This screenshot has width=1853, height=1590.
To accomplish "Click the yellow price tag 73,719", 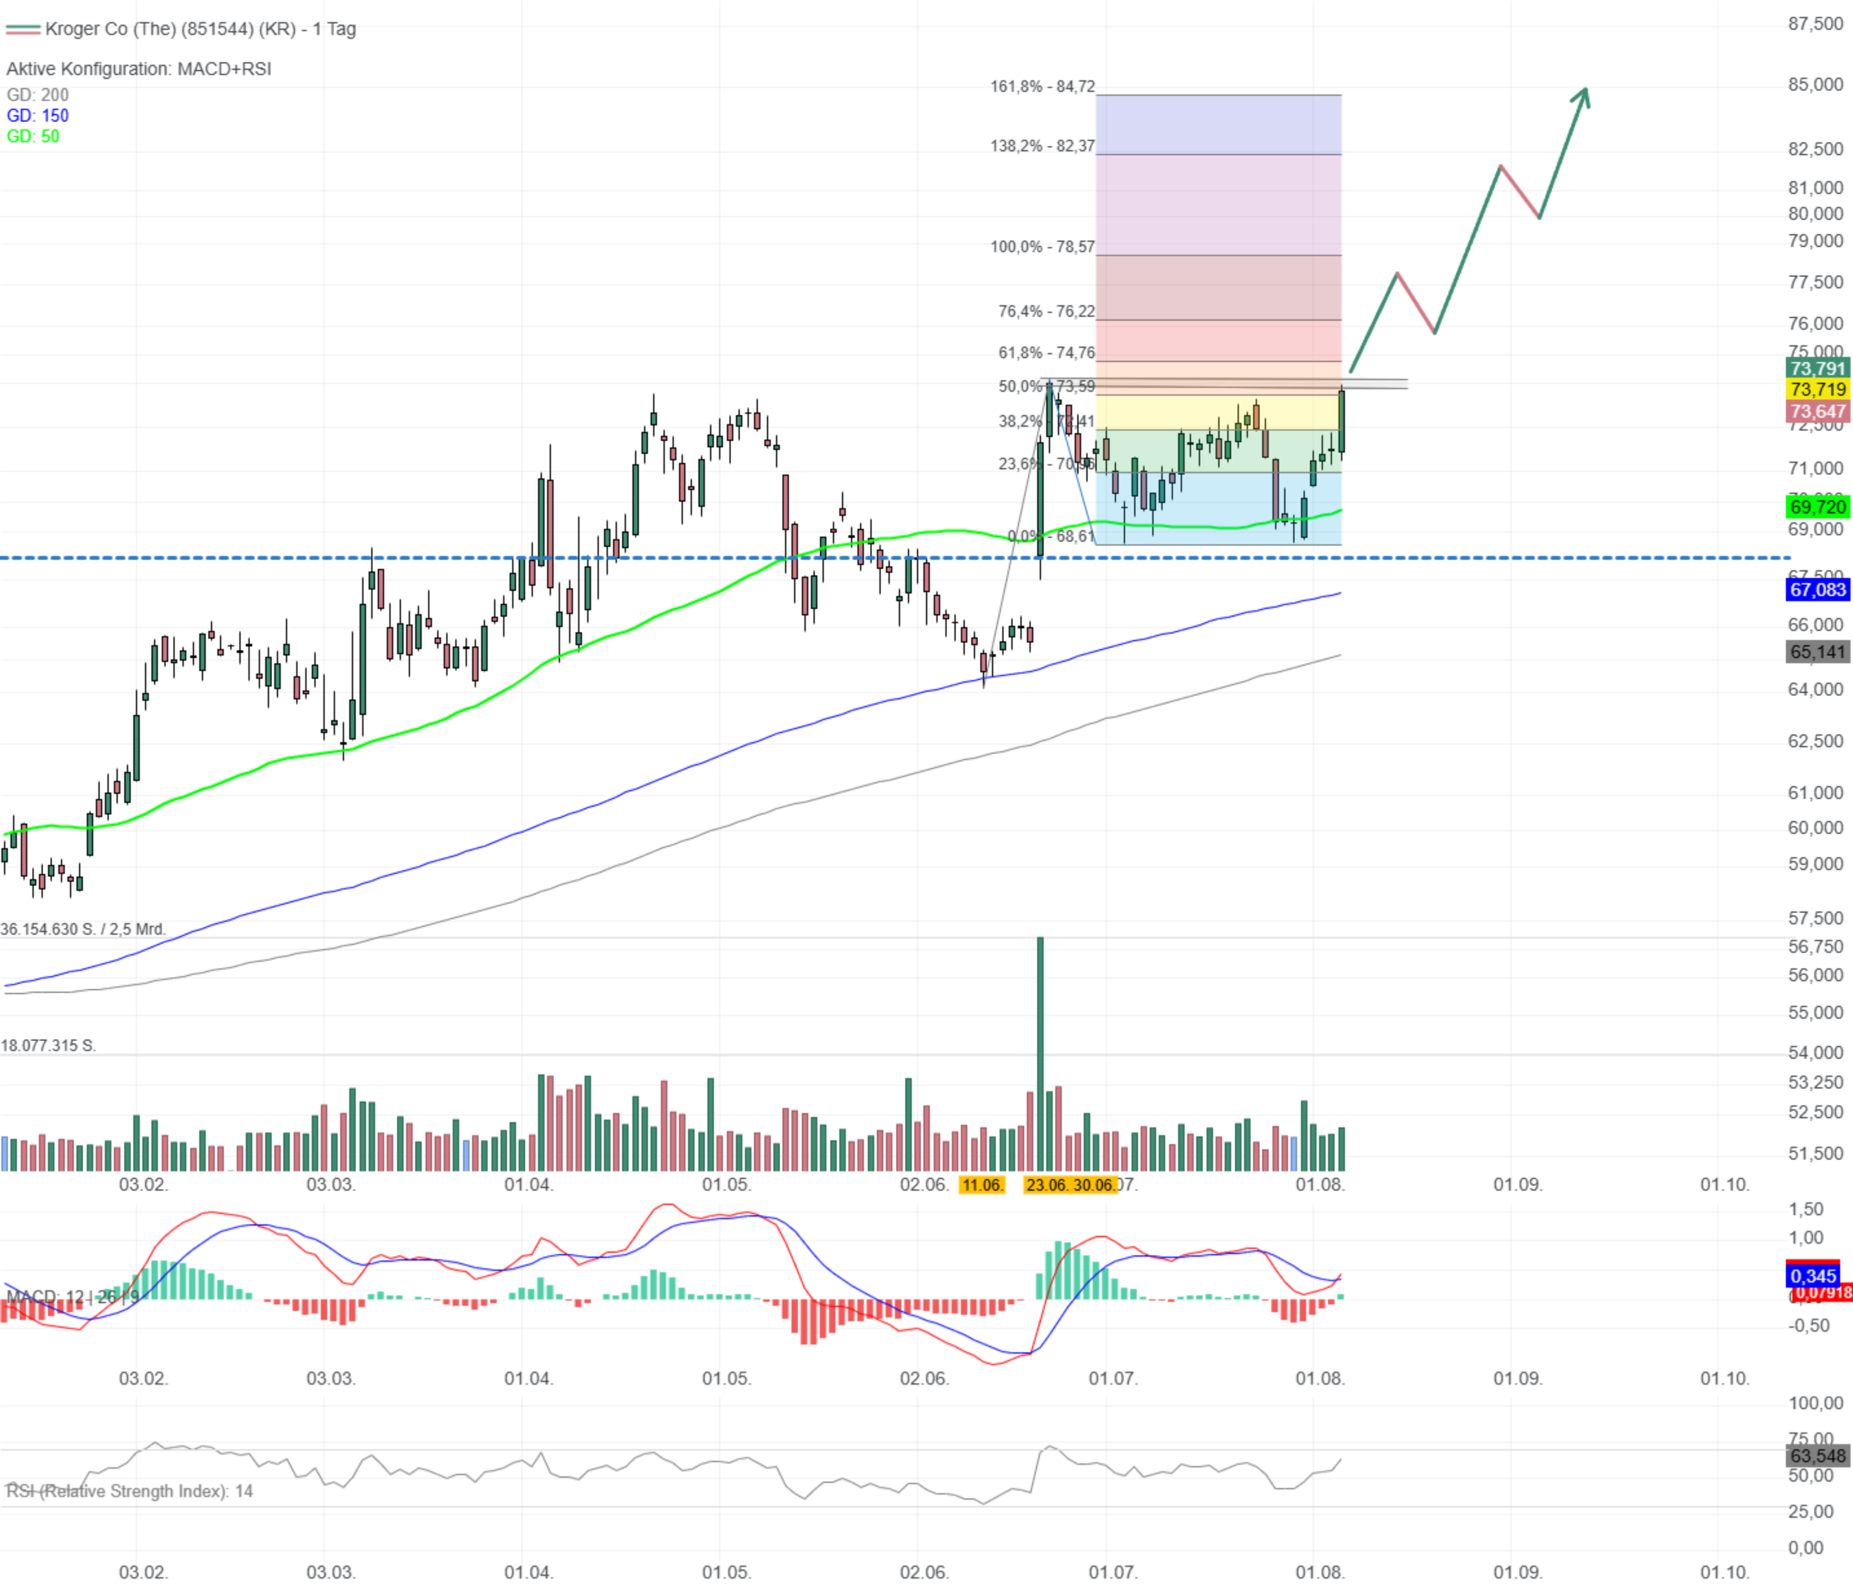I will pyautogui.click(x=1818, y=390).
